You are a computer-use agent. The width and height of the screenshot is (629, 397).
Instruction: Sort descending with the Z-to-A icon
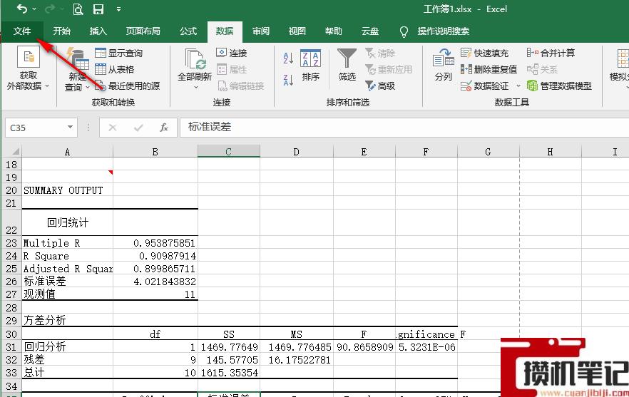click(288, 81)
